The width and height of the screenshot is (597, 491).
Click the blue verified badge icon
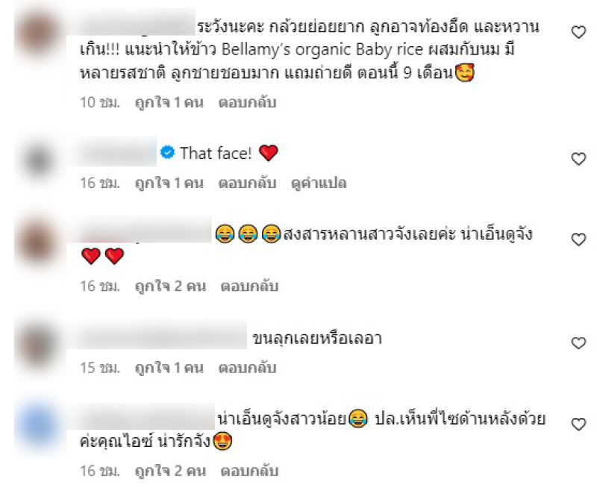pos(167,152)
